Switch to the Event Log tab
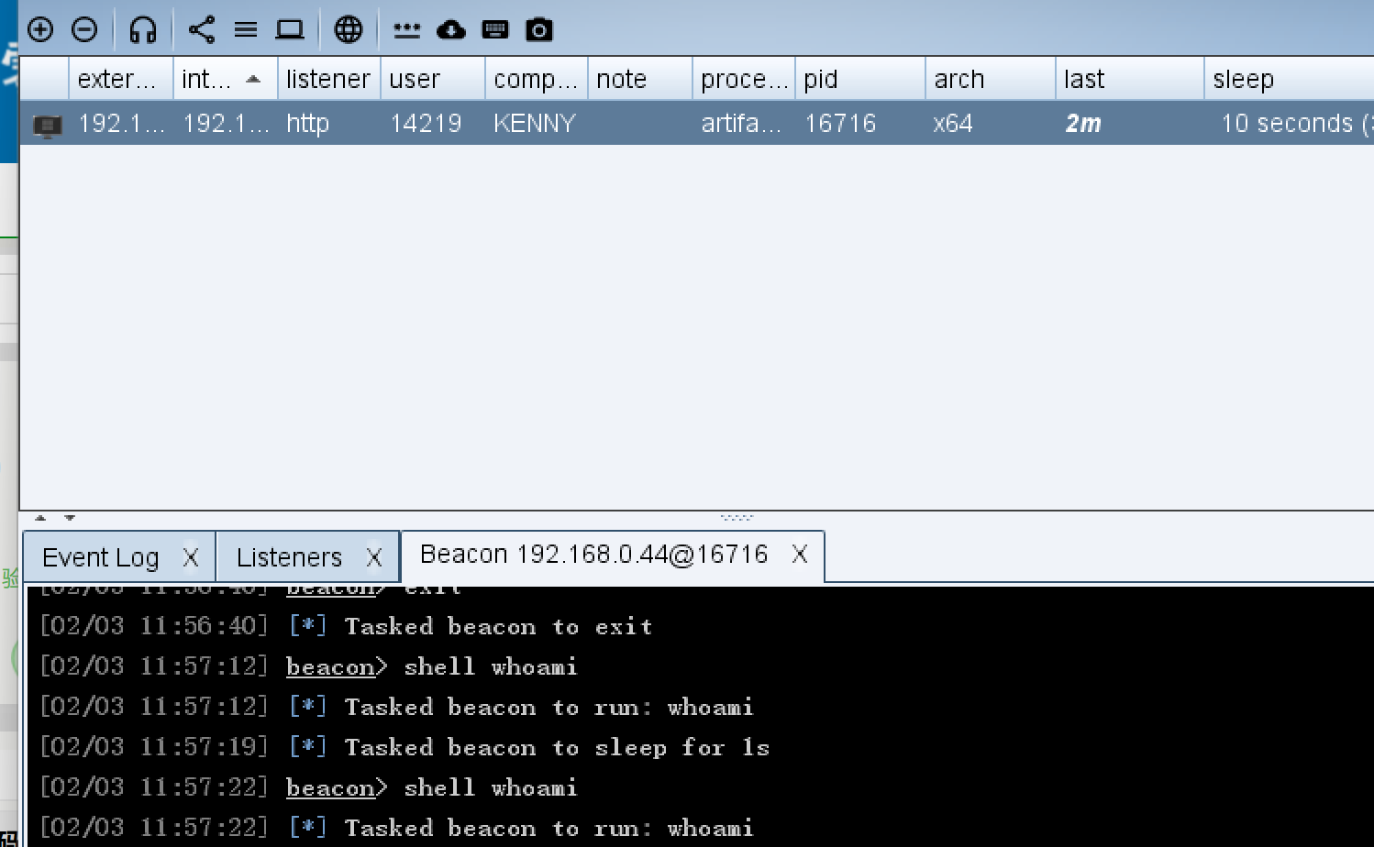 pyautogui.click(x=101, y=557)
